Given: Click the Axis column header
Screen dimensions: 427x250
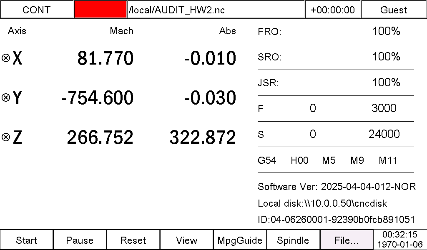Looking at the screenshot, I should 17,31.
